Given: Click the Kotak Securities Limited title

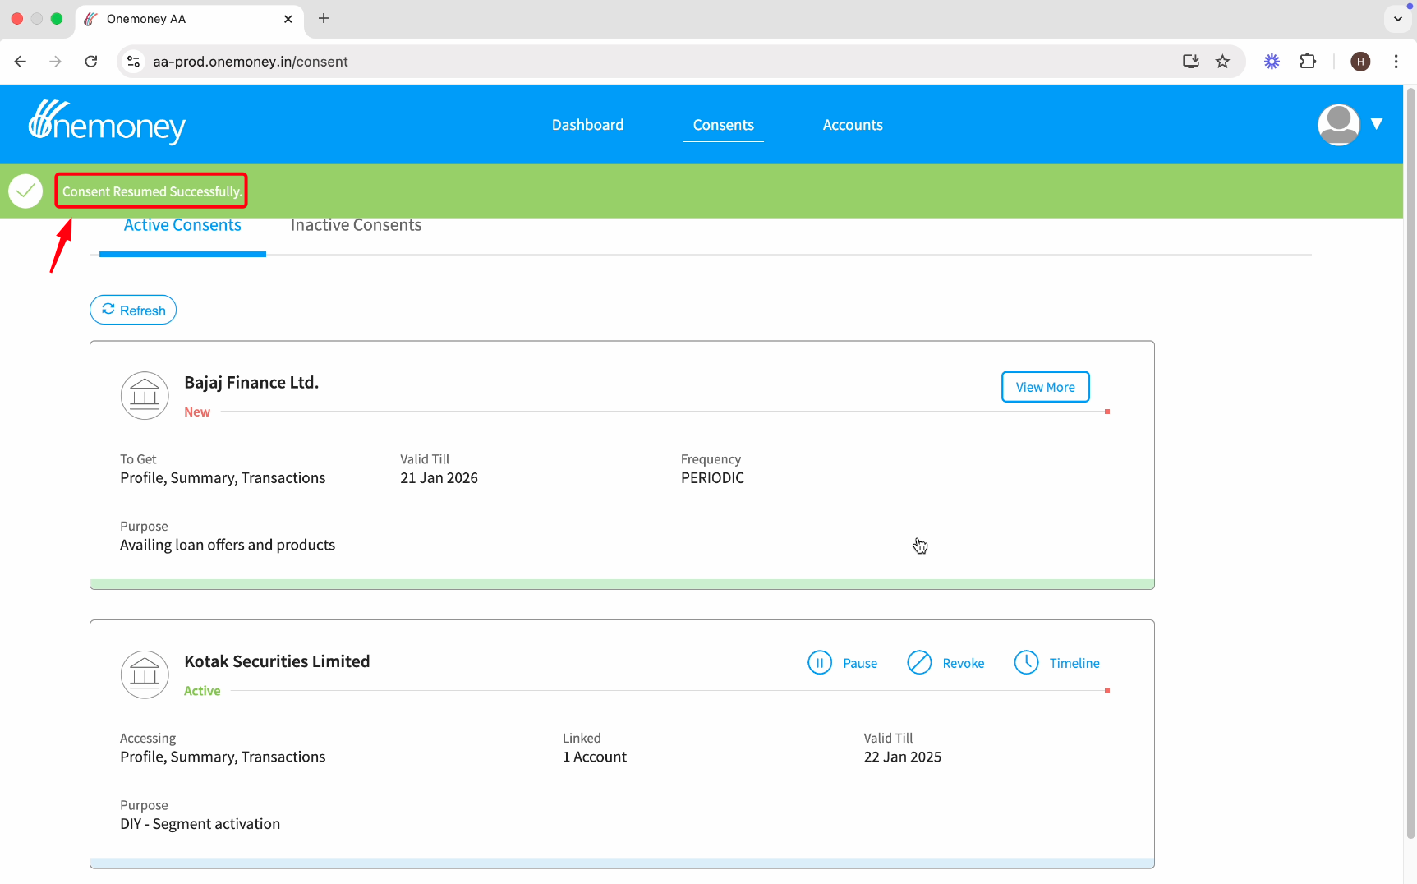Looking at the screenshot, I should pos(277,661).
